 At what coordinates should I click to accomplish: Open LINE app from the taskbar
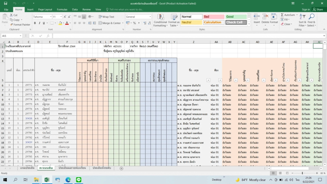click(x=79, y=180)
